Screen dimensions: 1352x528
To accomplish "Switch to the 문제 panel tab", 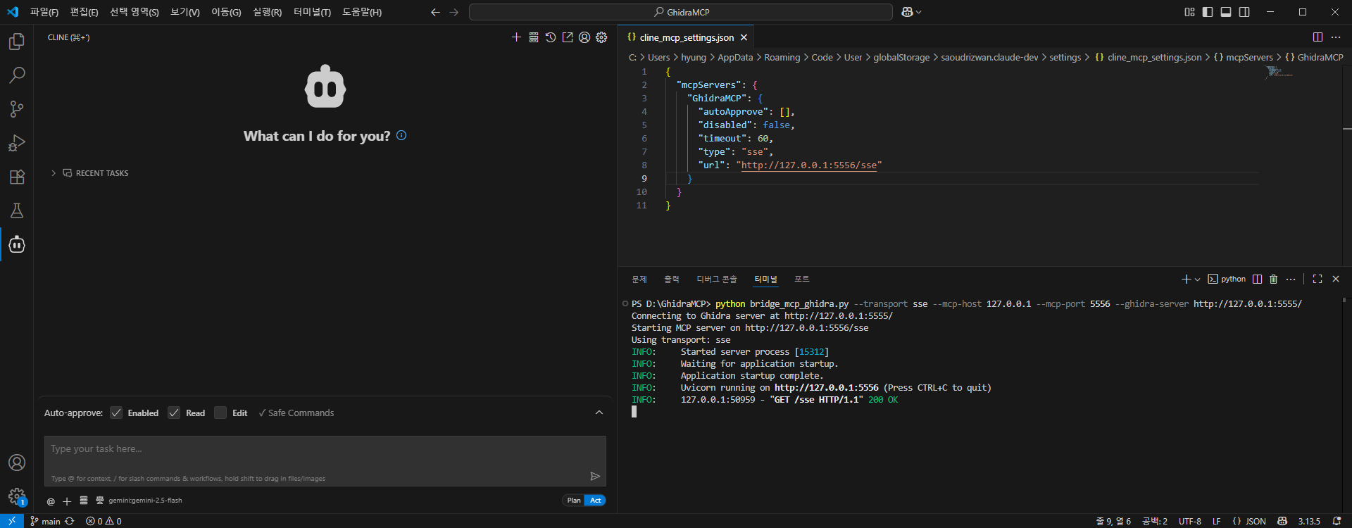I will tap(639, 279).
